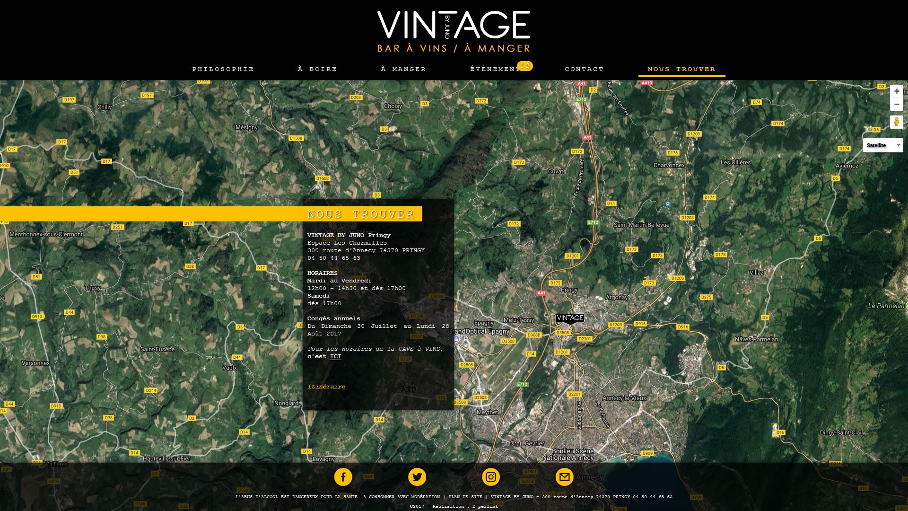Viewport: 908px width, 511px height.
Task: Click the Vintage by Juno logo
Action: point(454,31)
